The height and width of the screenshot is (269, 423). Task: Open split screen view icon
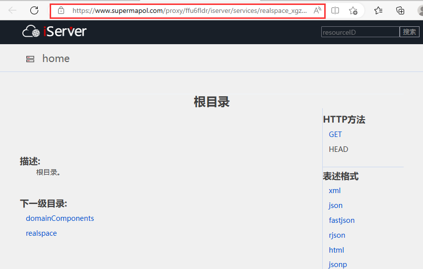pyautogui.click(x=335, y=10)
